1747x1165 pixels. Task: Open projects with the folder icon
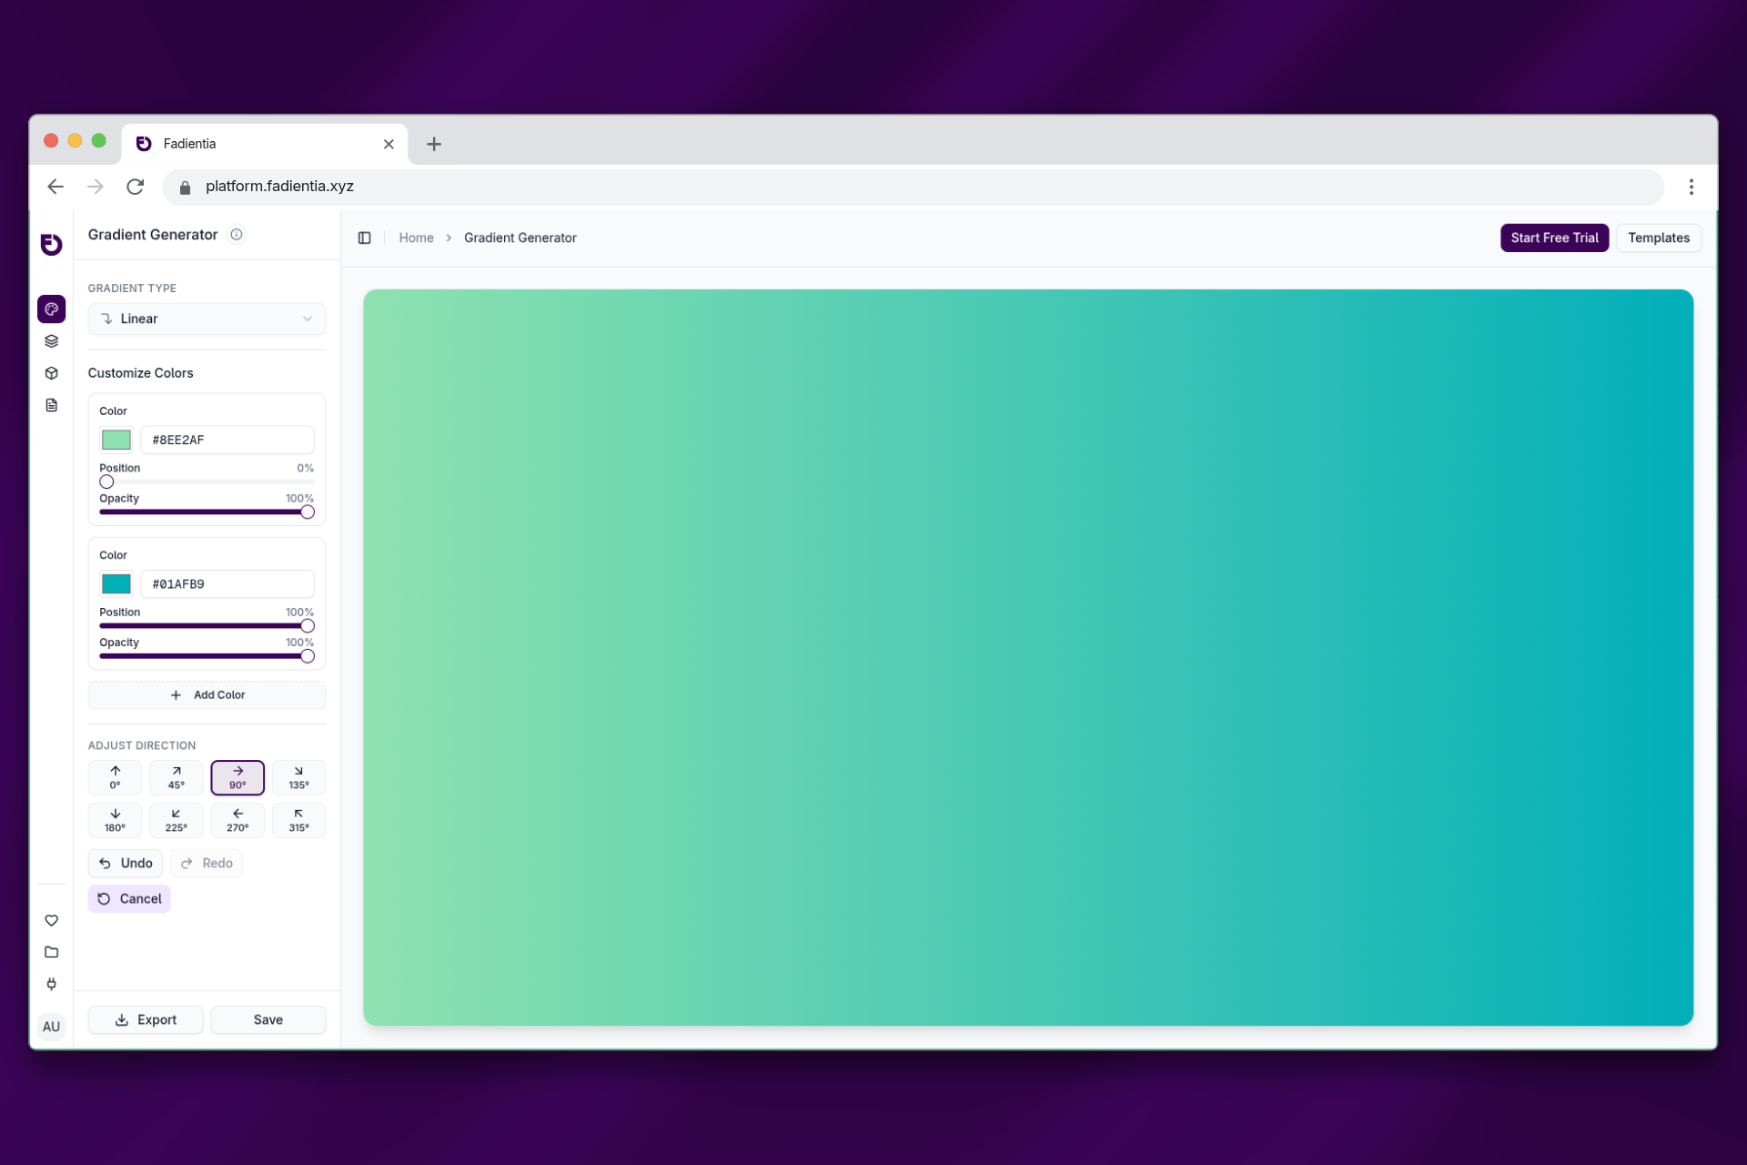[x=51, y=952]
